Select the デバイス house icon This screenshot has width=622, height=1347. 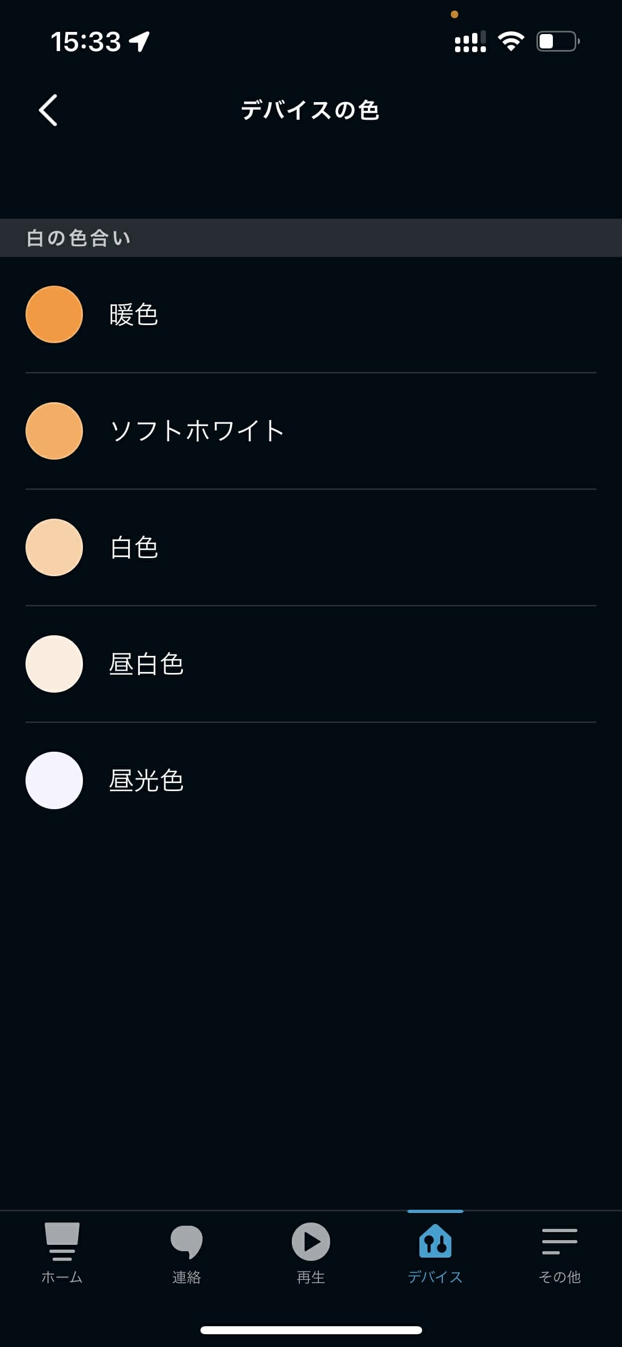coord(435,1241)
